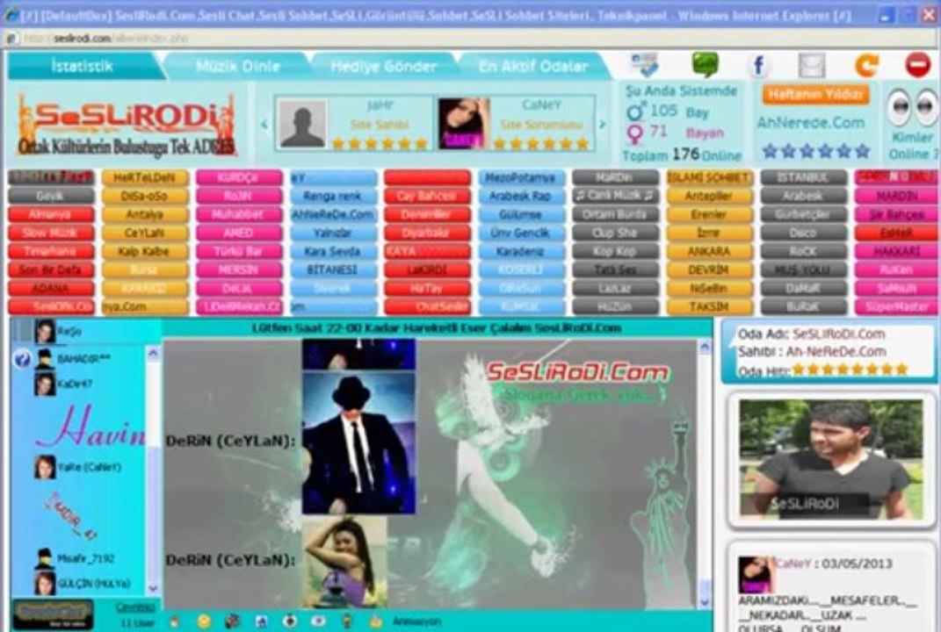Join the Türkü Bar room
This screenshot has width=941, height=632.
pos(239,251)
